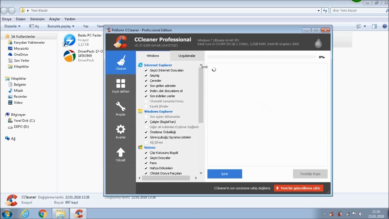Image resolution: width=389 pixels, height=219 pixels.
Task: Open the Düzenle dropdown in Explorer toolbar
Action: click(x=12, y=26)
